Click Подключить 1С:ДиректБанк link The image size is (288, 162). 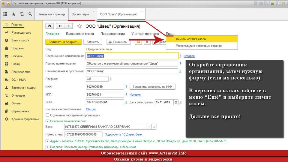coord(123,134)
